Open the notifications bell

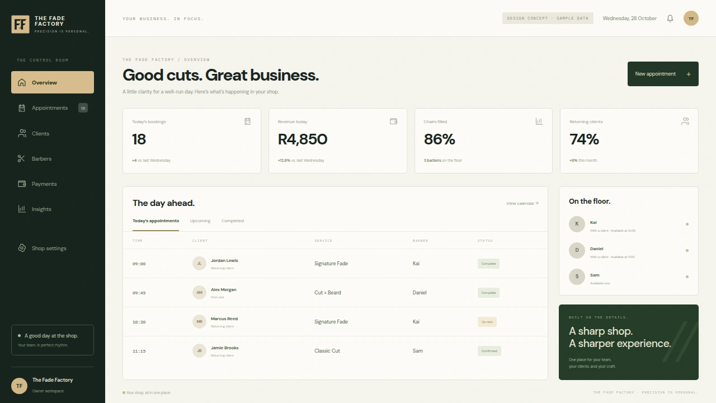click(x=670, y=18)
